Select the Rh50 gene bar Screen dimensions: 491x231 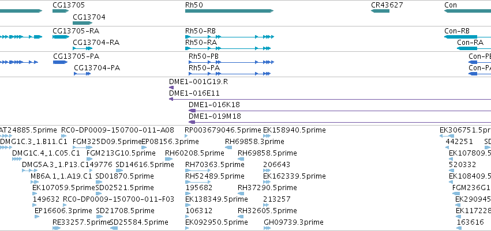pos(229,11)
